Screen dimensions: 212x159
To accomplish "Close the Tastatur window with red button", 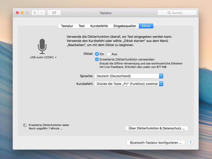I will (17, 13).
